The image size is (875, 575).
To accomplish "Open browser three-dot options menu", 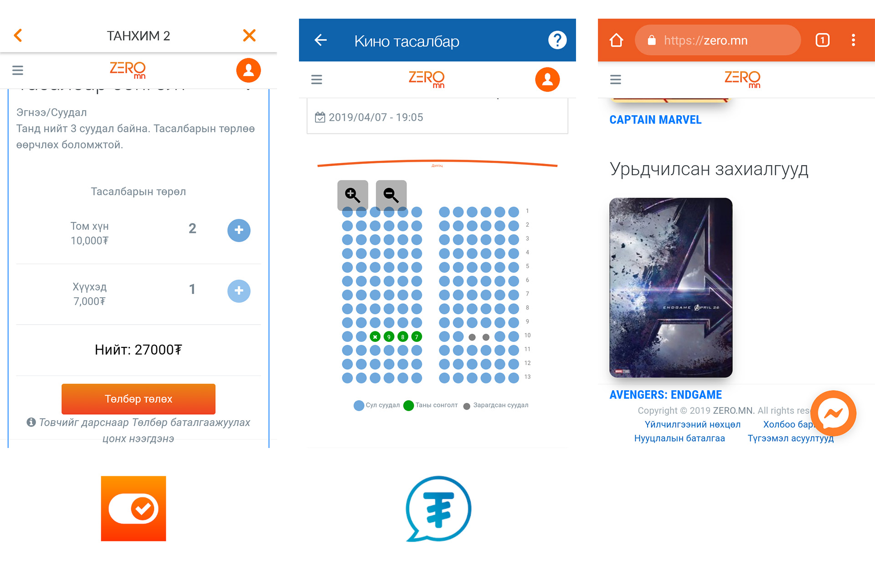I will pyautogui.click(x=854, y=40).
